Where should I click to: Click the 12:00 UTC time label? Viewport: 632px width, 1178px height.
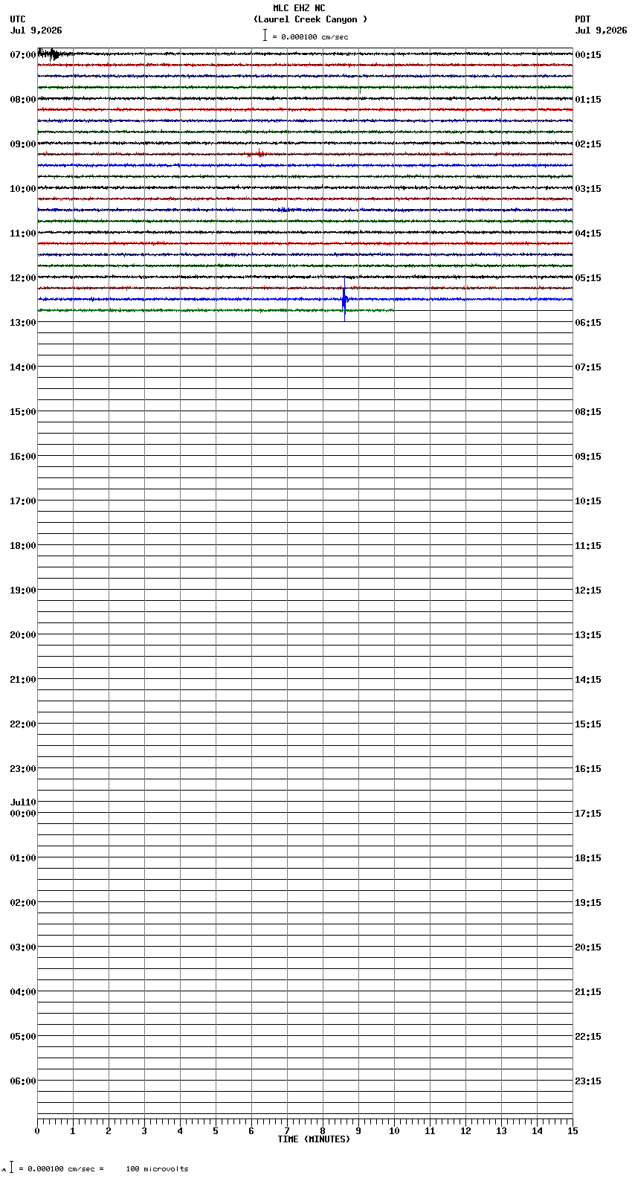tap(23, 278)
